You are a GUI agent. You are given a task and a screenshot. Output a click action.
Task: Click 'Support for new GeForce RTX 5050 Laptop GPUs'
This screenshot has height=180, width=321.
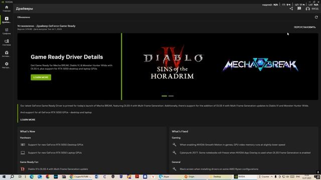[55, 152]
